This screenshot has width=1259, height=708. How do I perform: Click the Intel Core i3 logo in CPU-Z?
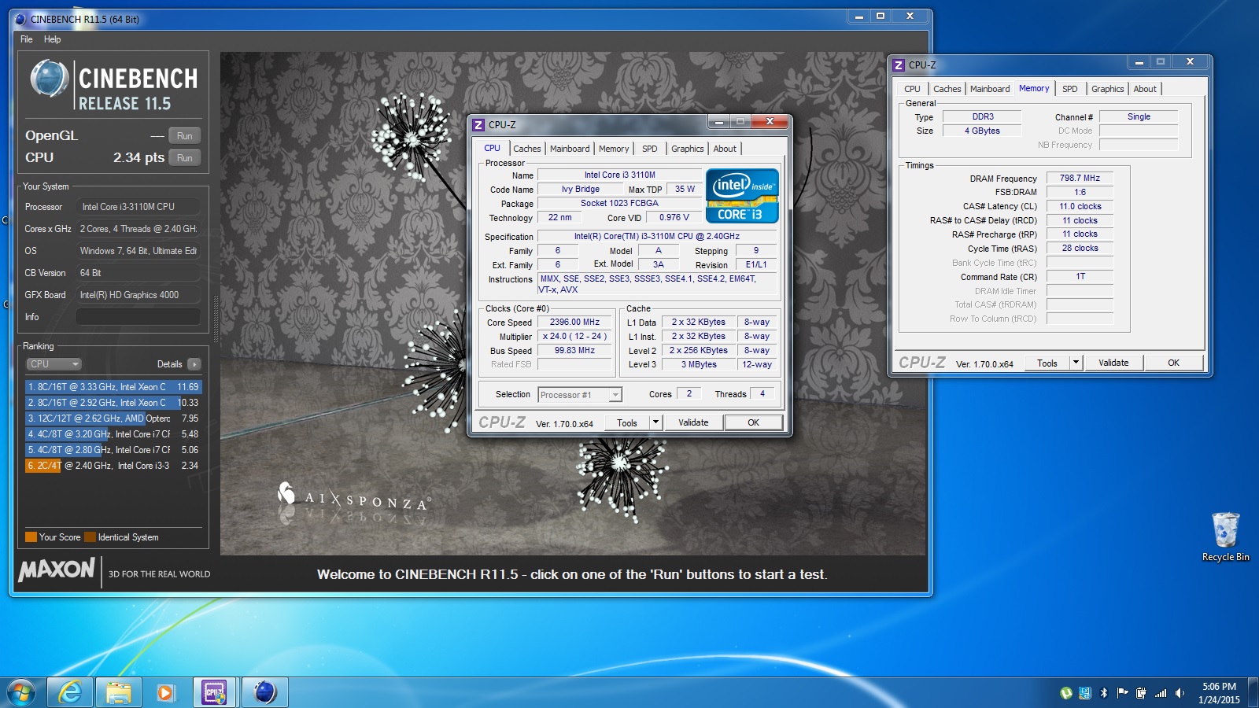(x=742, y=196)
